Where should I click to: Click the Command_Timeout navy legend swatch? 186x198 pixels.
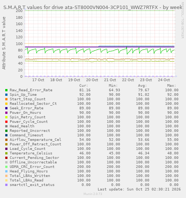point(6,135)
